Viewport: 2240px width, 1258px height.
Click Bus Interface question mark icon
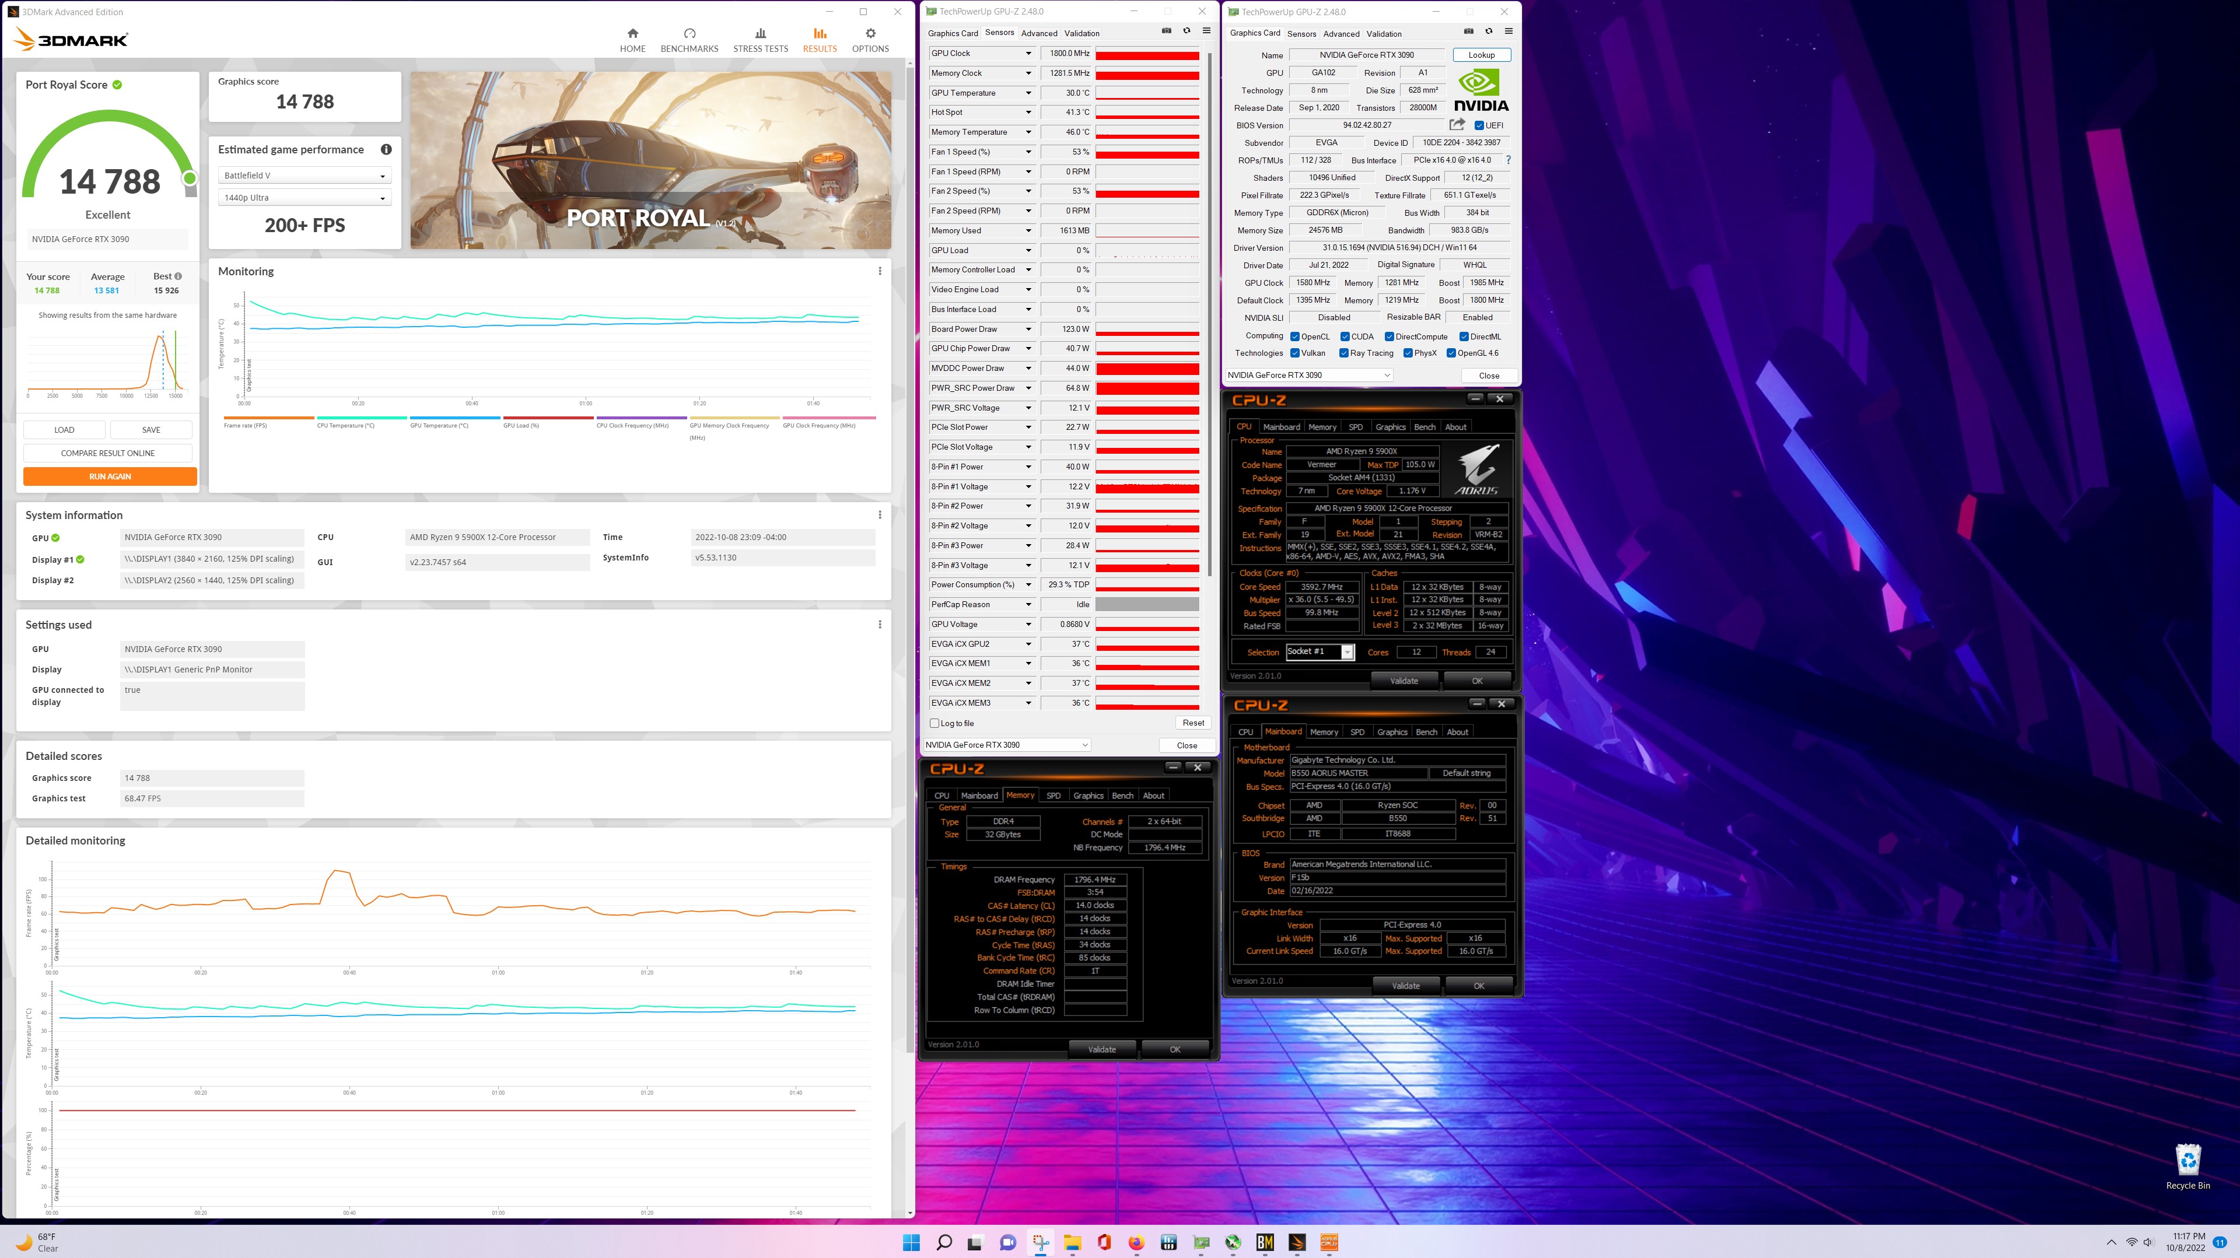click(1508, 160)
